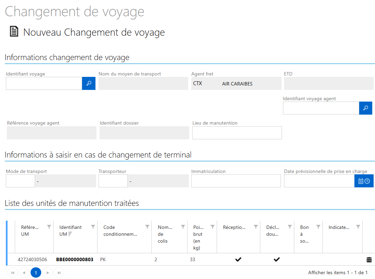Open filter for Référence UM column

point(49,227)
